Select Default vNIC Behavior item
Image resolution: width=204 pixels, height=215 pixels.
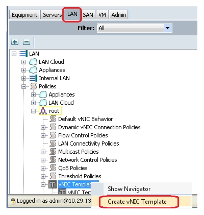tap(85, 119)
